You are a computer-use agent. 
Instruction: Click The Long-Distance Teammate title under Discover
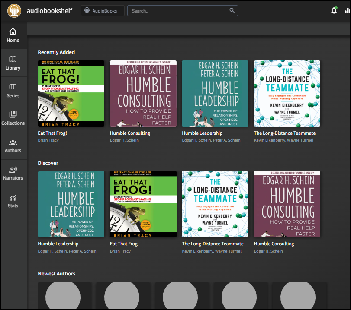click(x=213, y=244)
